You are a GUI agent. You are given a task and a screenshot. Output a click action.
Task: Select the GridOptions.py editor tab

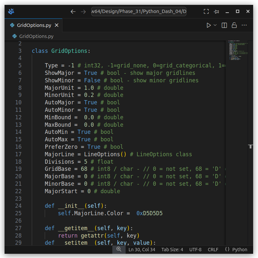[x=34, y=25]
